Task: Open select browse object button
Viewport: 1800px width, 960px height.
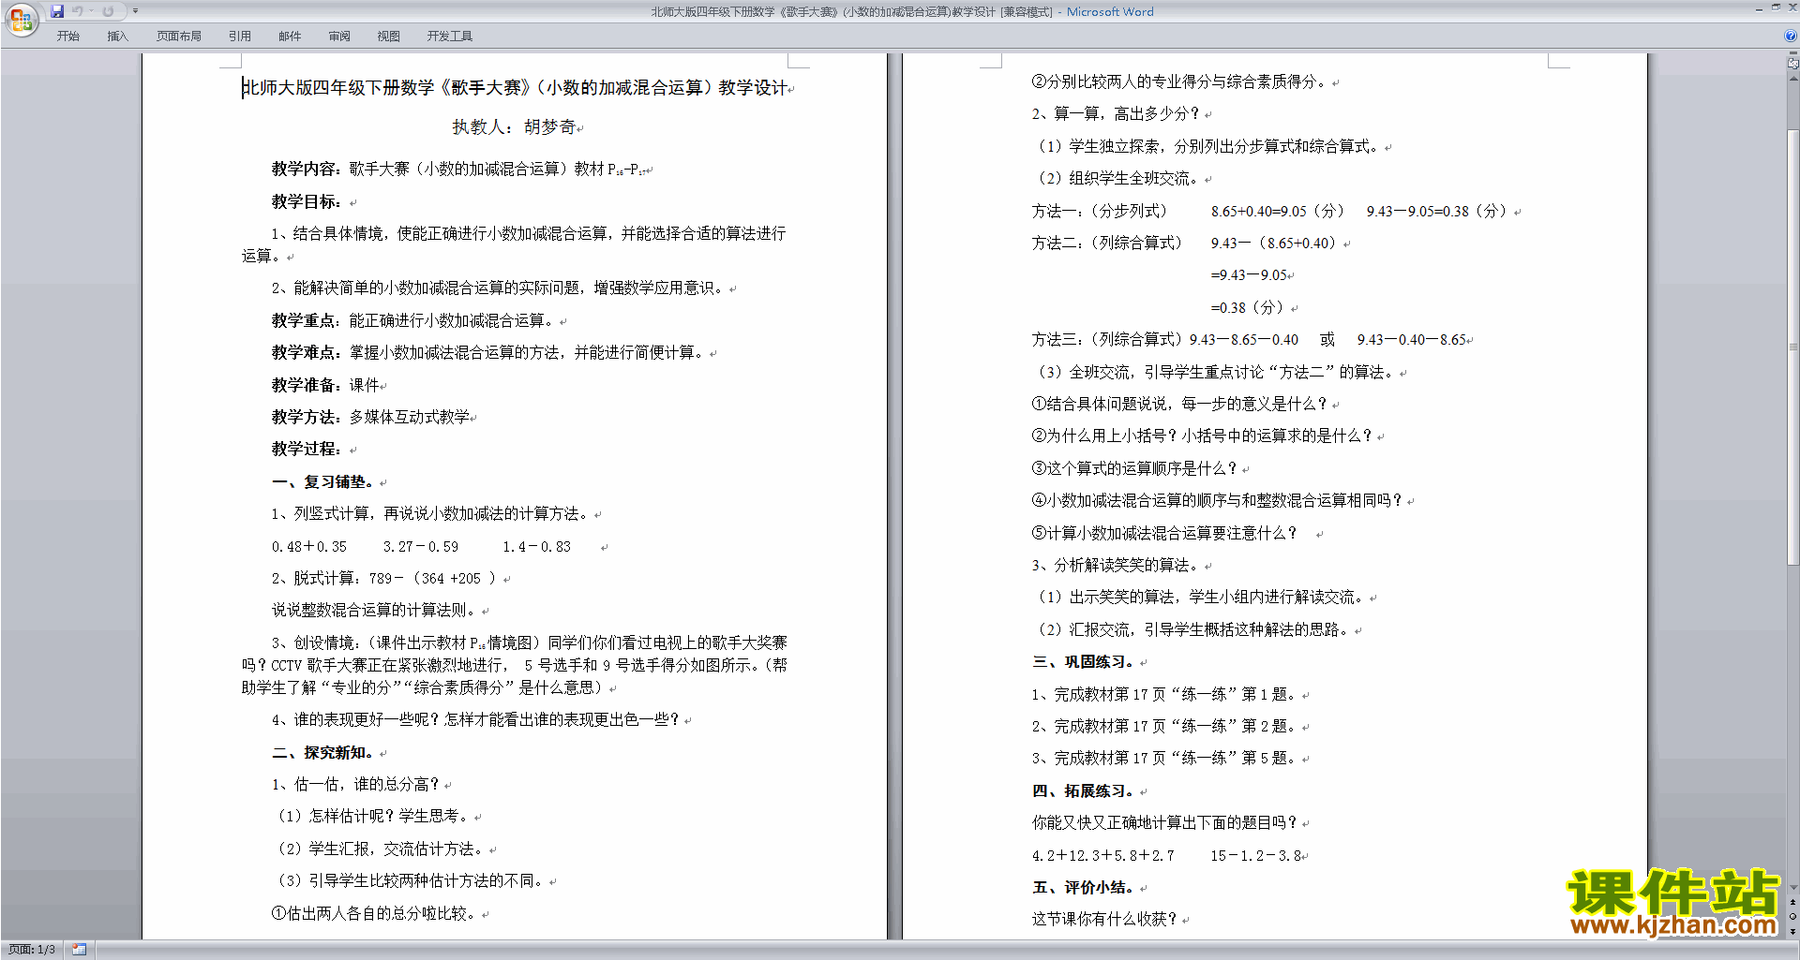Action: pos(1793,916)
